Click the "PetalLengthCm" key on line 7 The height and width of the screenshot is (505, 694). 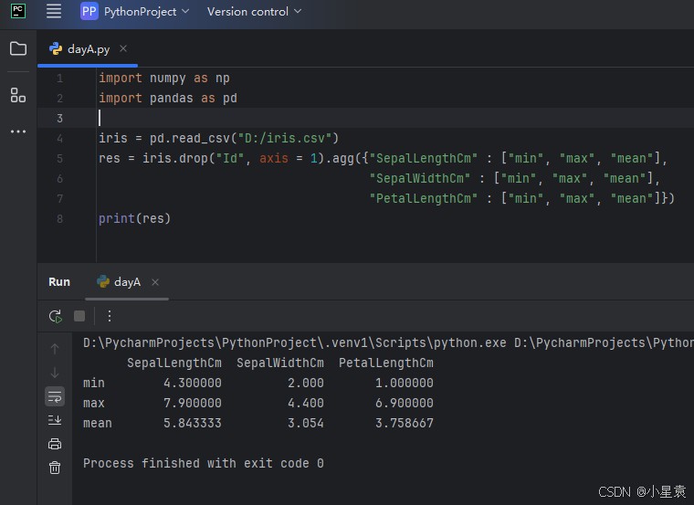pyautogui.click(x=424, y=198)
